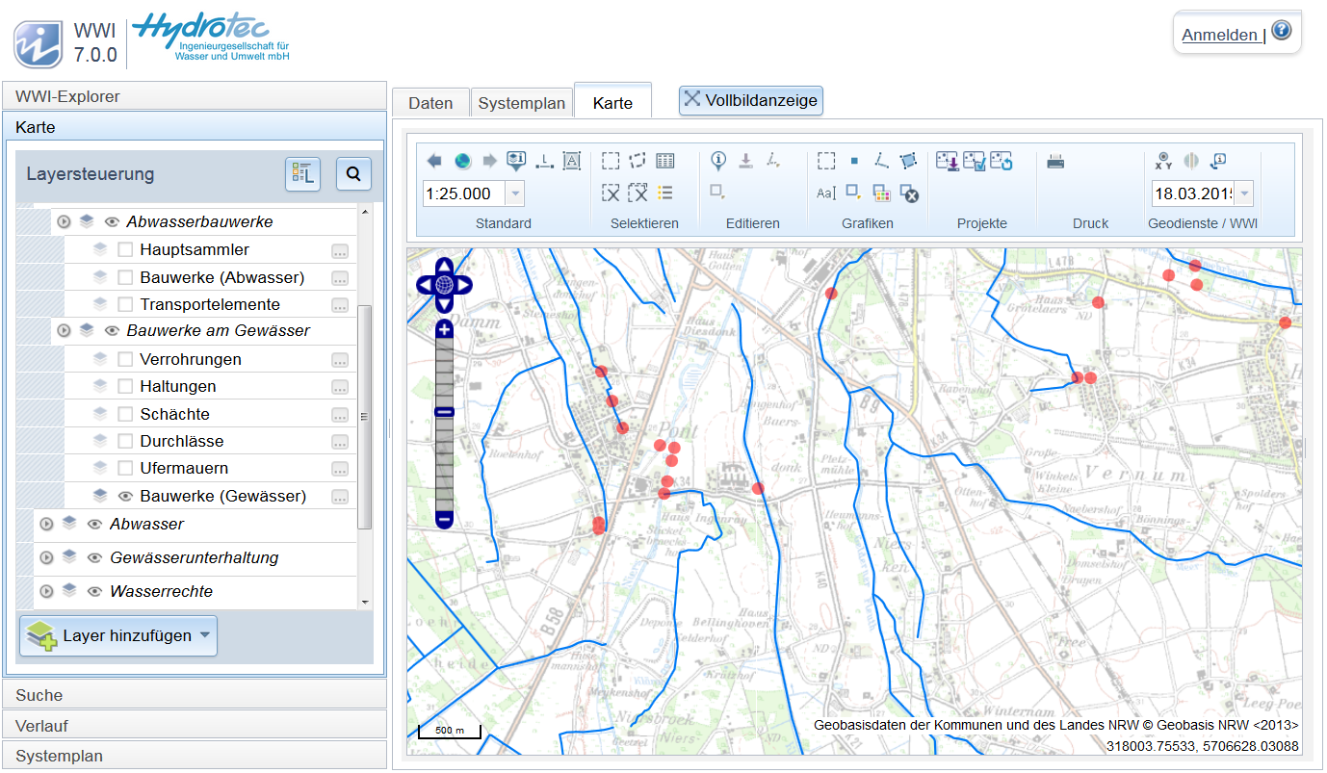1327x773 pixels.
Task: Click the Anmelden login link
Action: [x=1221, y=36]
